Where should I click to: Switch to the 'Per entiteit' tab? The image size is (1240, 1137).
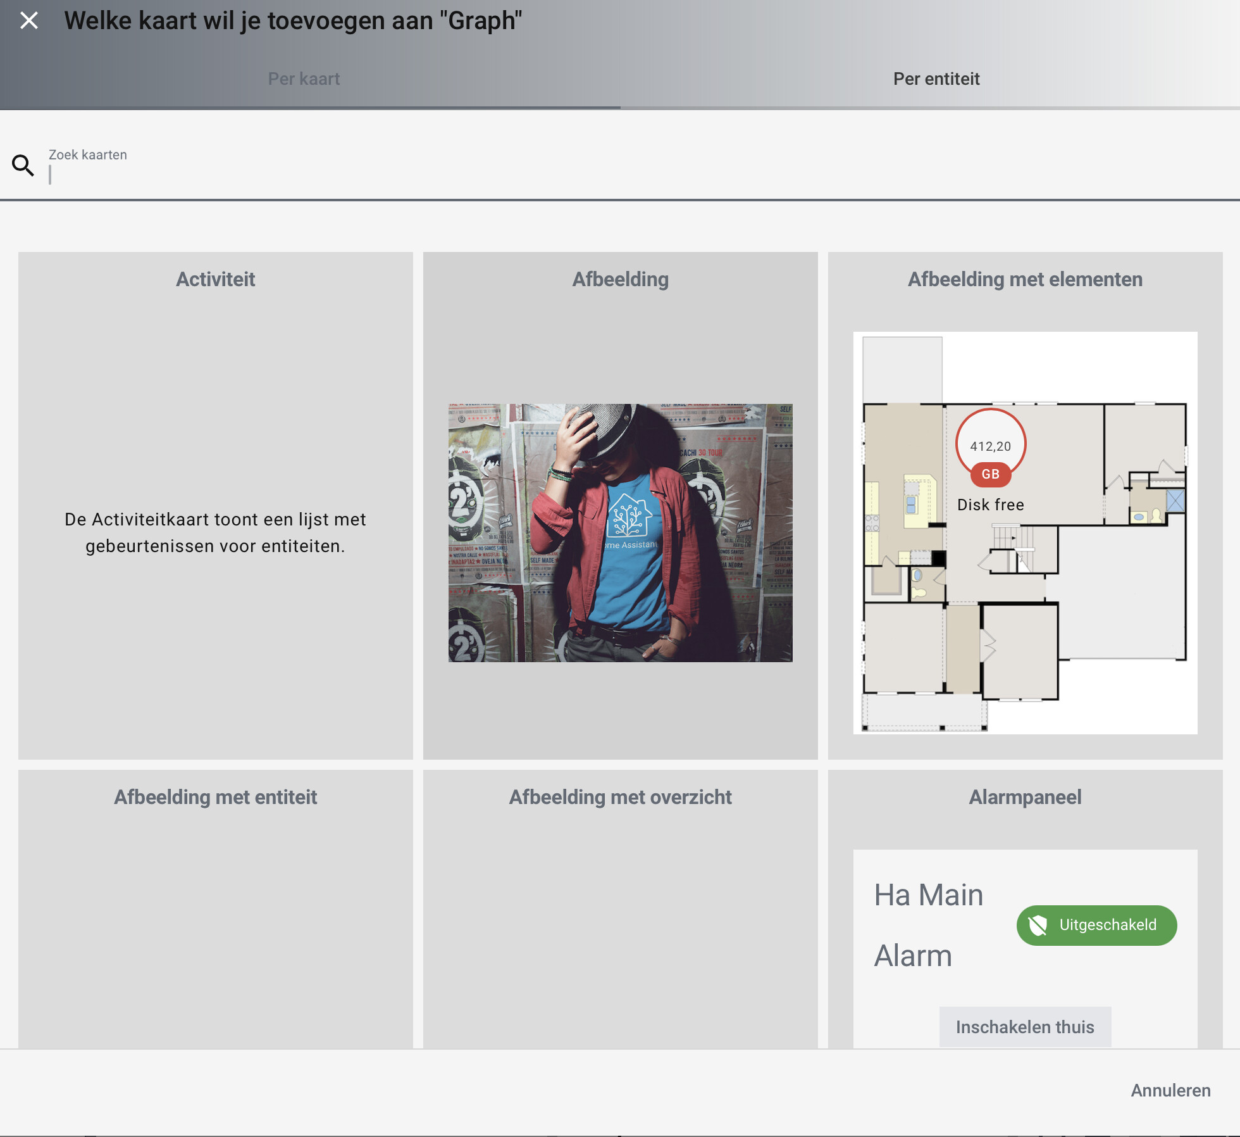(x=936, y=79)
